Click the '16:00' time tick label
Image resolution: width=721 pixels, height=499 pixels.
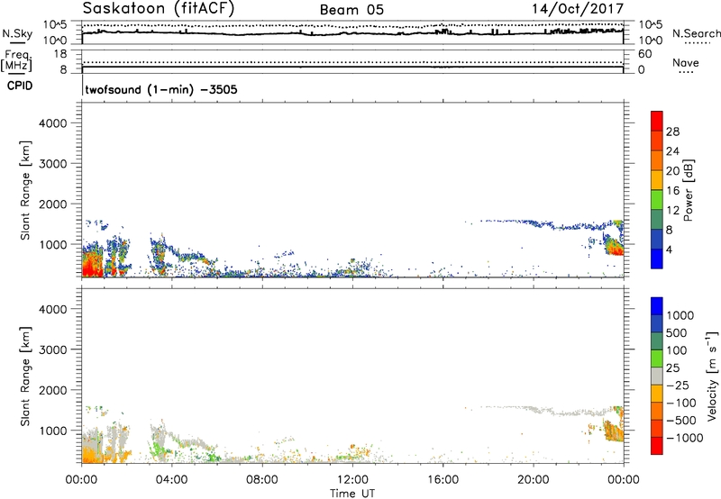tap(443, 480)
